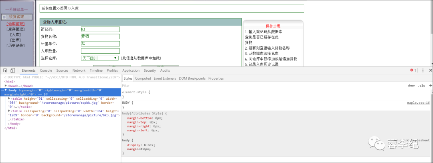Image resolution: width=433 pixels, height=163 pixels.
Task: Click the 货物入库登记 form header
Action: point(141,22)
